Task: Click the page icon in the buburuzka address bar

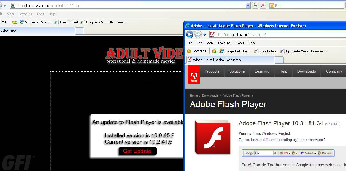Action: point(13,6)
